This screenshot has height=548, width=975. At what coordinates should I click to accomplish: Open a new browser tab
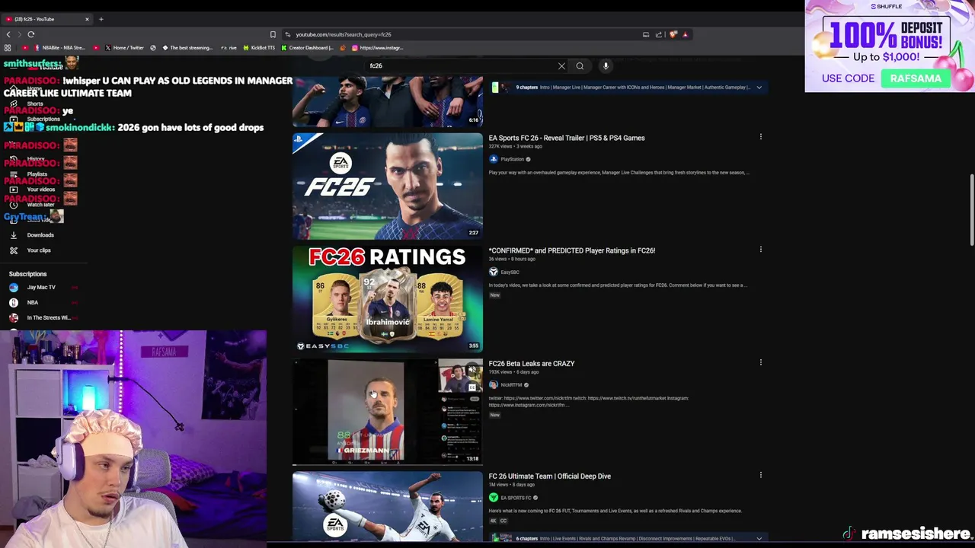(101, 19)
